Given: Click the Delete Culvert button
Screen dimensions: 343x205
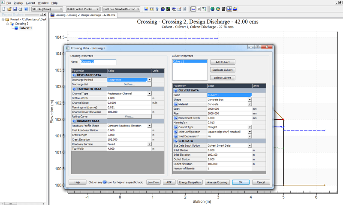Looking at the screenshot, I should (x=223, y=78).
